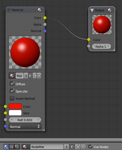Edit the NodeMat name field
This screenshot has height=150, width=122.
[x=47, y=147]
